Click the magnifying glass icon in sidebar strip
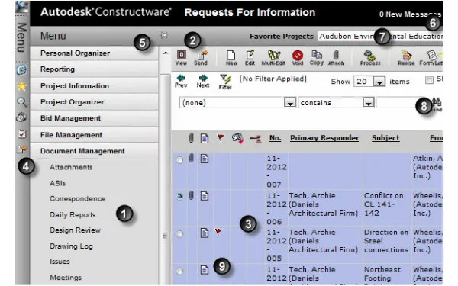Image resolution: width=458 pixels, height=286 pixels. pyautogui.click(x=21, y=102)
